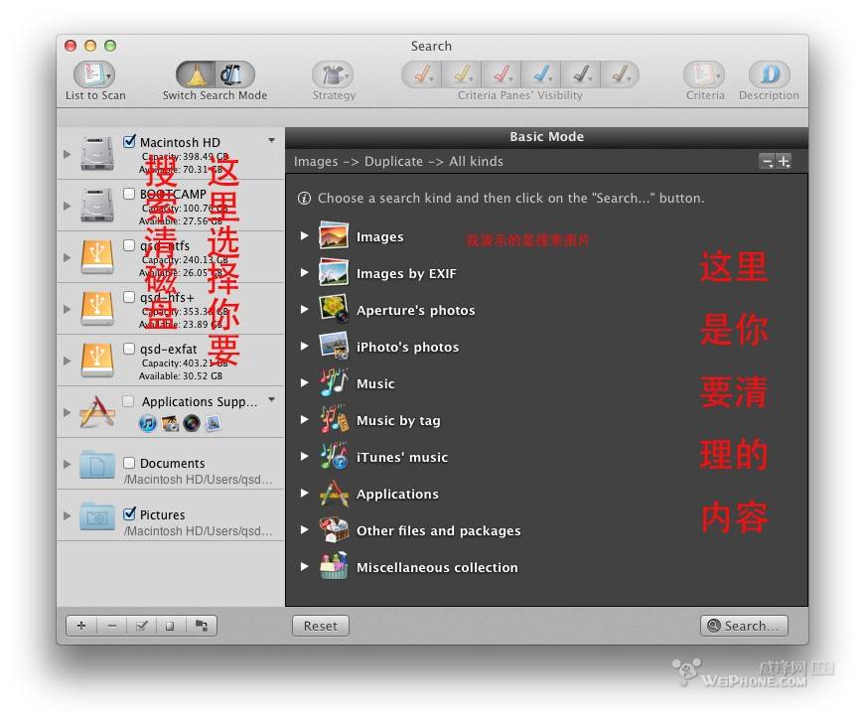Screen dimensions: 865x723
Task: Select Other files and packages
Action: point(438,531)
